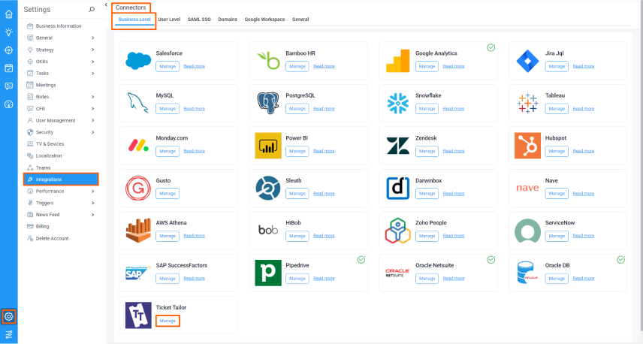Click the Ticket Tailor logo
Image resolution: width=643 pixels, height=344 pixels.
click(x=138, y=315)
